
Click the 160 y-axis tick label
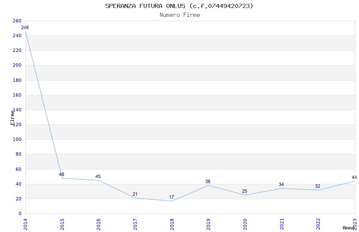(x=17, y=95)
